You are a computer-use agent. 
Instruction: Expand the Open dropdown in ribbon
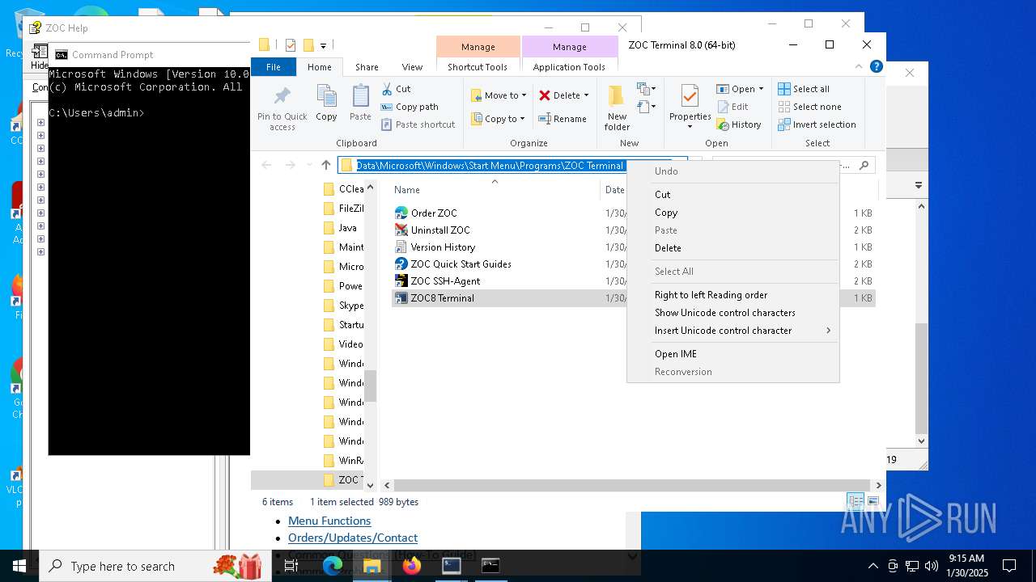tap(740, 89)
